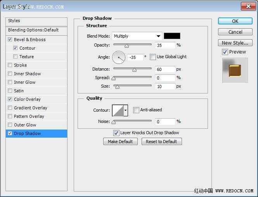258x197 pixels.
Task: Uncheck the Contour effect checkbox
Action: (15, 48)
